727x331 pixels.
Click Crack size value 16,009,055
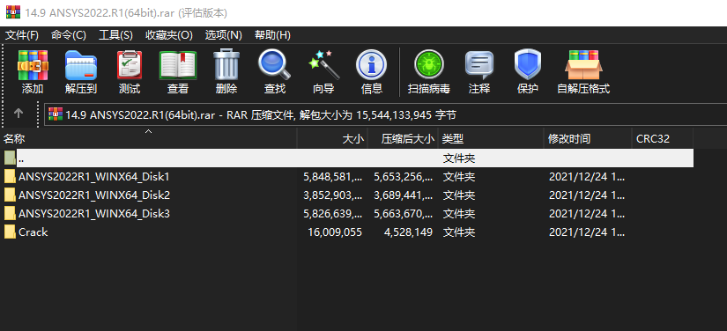pos(335,232)
